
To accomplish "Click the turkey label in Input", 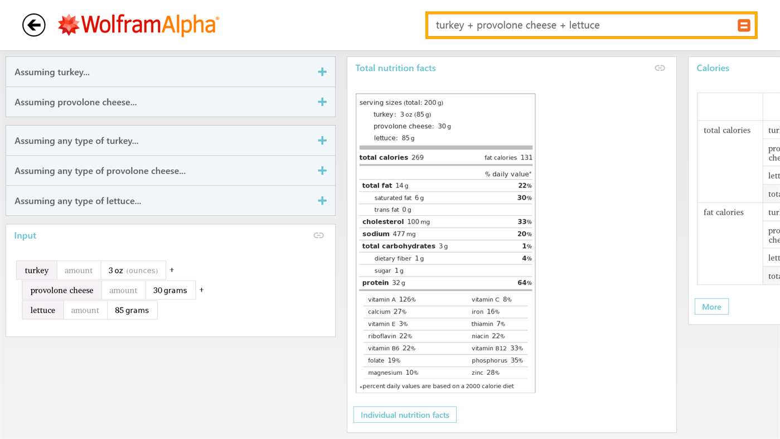I will pyautogui.click(x=37, y=271).
